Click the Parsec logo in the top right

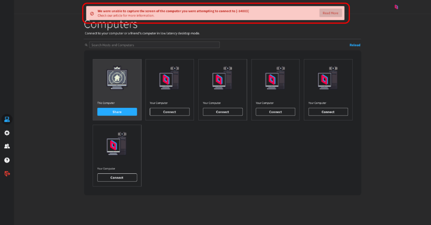click(x=396, y=7)
